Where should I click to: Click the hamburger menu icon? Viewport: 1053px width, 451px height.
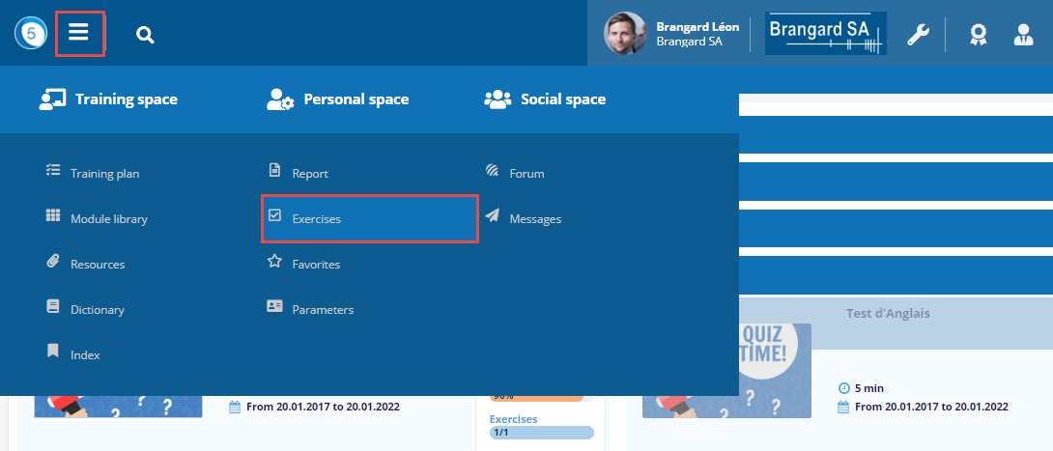[79, 34]
